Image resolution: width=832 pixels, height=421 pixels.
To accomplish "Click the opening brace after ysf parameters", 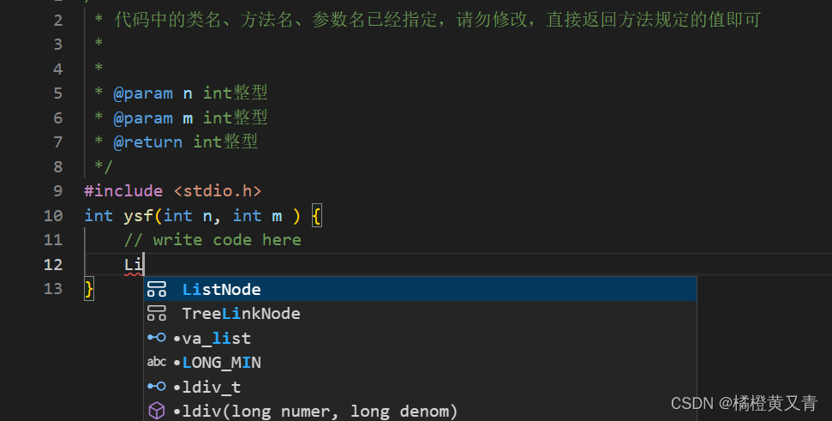I will coord(317,216).
